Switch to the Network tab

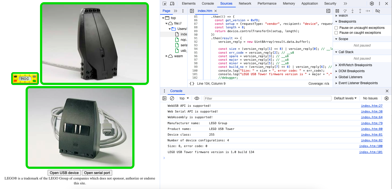(245, 4)
